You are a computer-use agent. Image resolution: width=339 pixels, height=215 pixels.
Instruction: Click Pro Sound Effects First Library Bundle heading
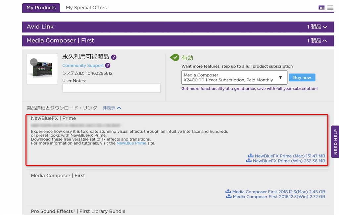(x=78, y=211)
